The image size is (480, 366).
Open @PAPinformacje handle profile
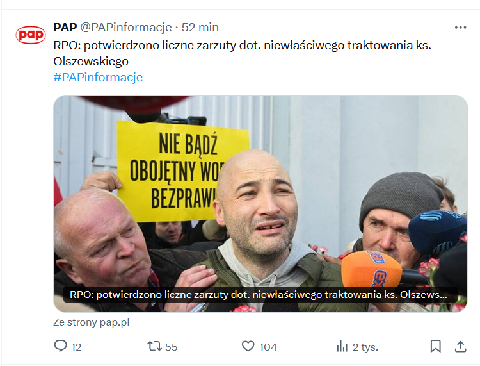click(126, 28)
